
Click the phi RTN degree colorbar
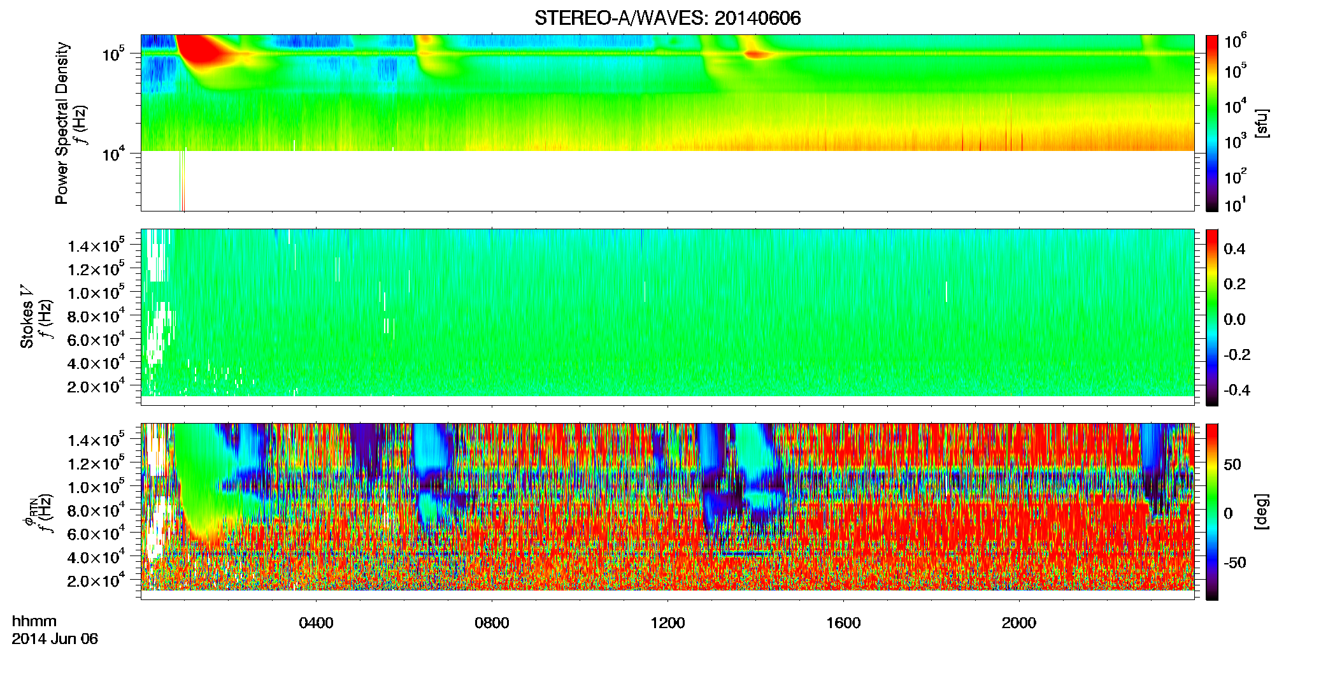click(1212, 512)
